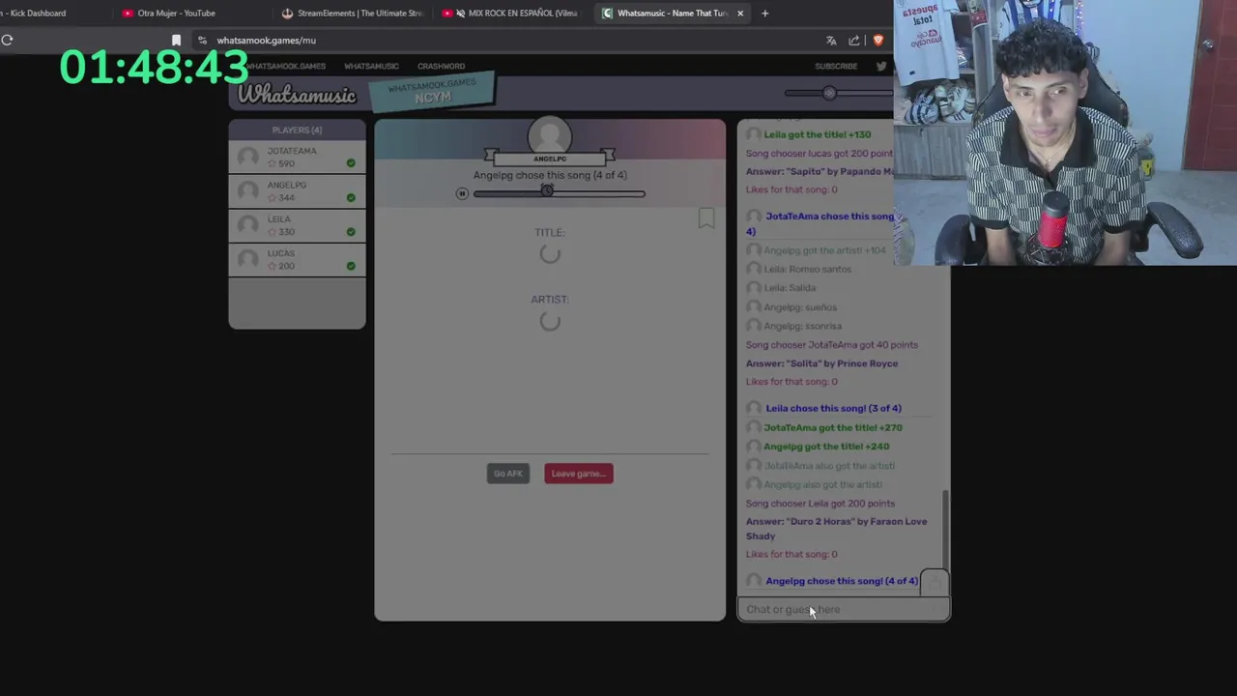Viewport: 1237px width, 696px height.
Task: Switch to the Kick Dashboard tab
Action: coord(34,14)
